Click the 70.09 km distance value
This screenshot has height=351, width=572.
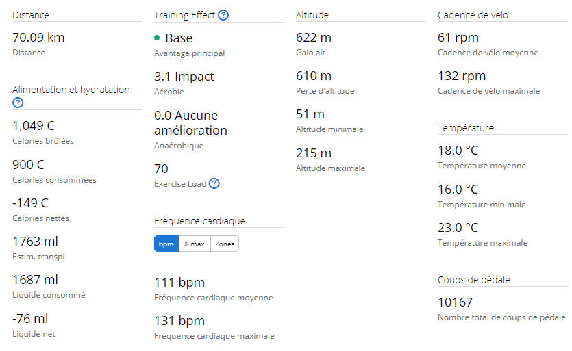[38, 37]
